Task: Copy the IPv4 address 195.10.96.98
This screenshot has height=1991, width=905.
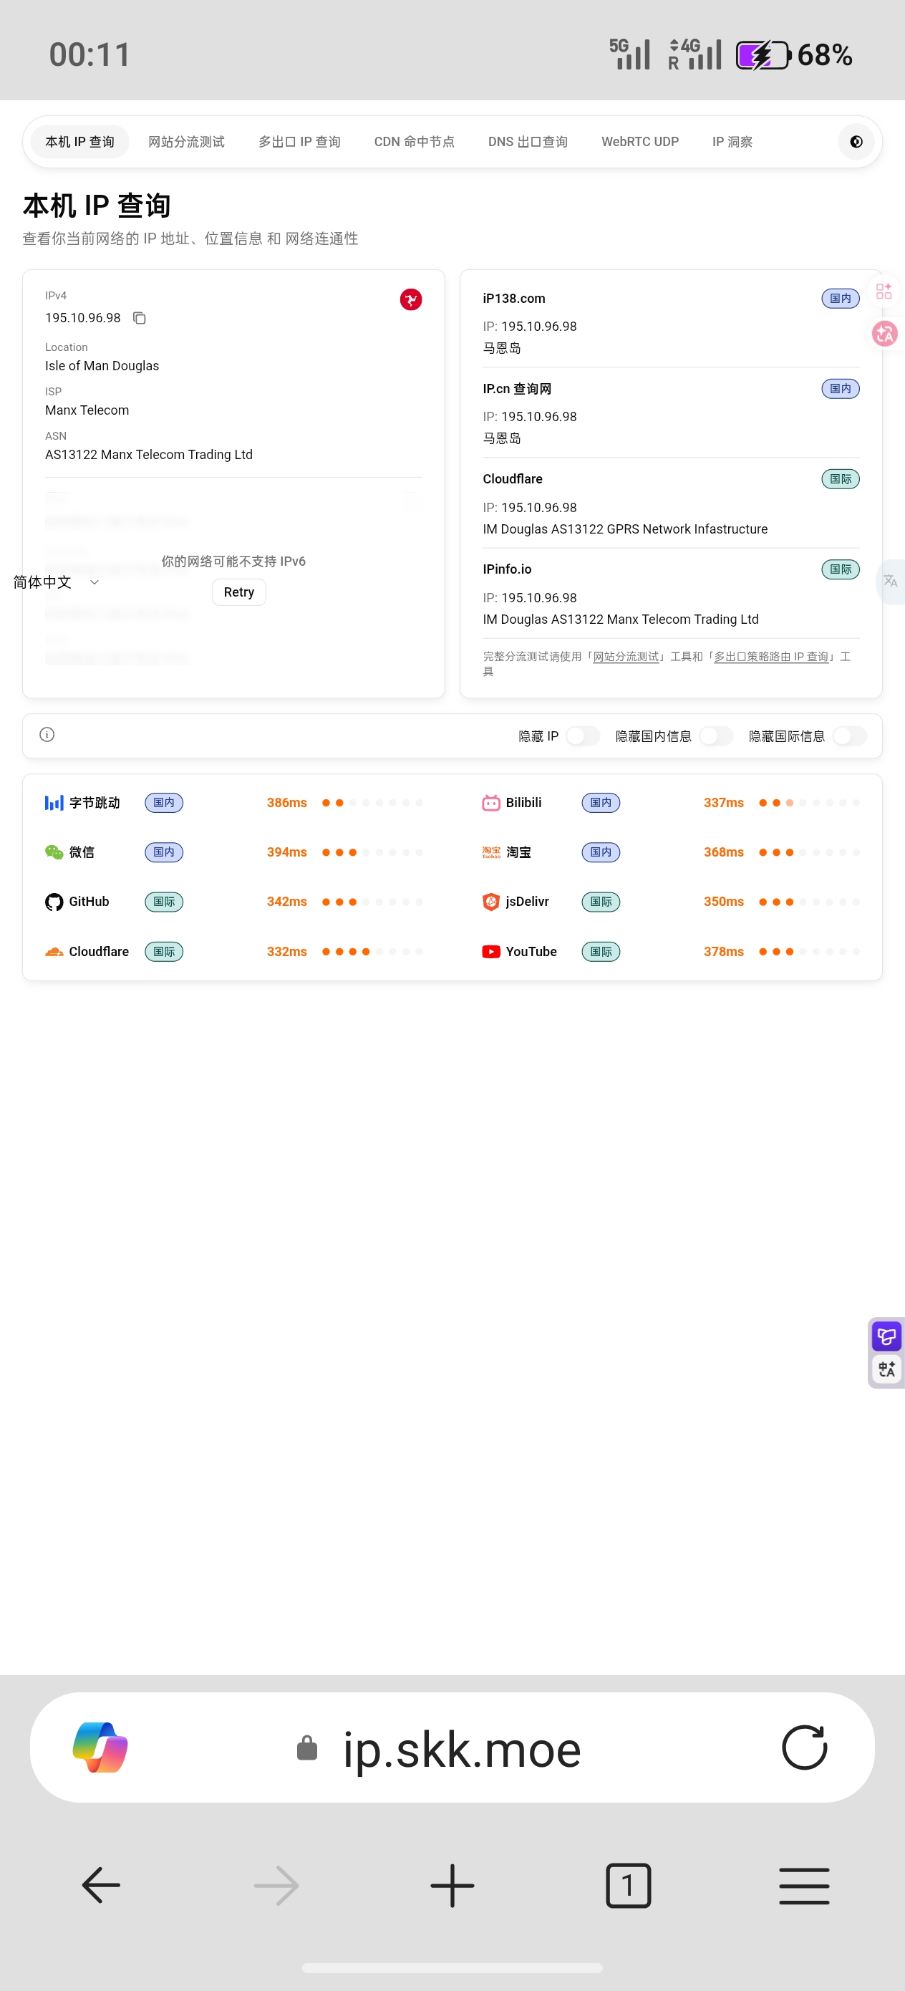Action: tap(140, 319)
